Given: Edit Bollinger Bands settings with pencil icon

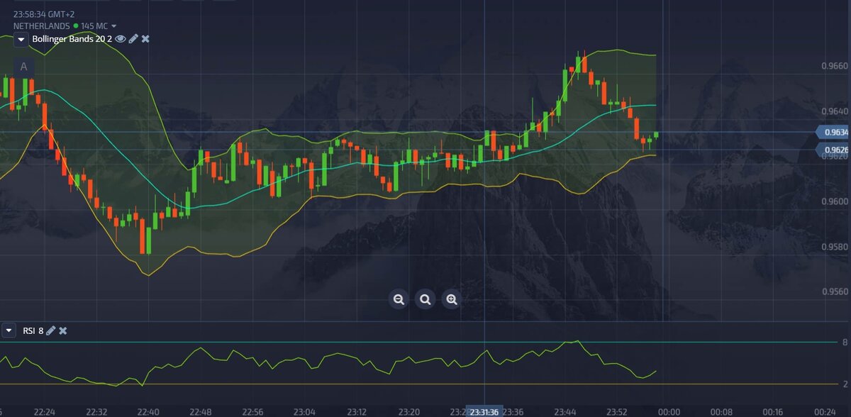Looking at the screenshot, I should coord(133,38).
